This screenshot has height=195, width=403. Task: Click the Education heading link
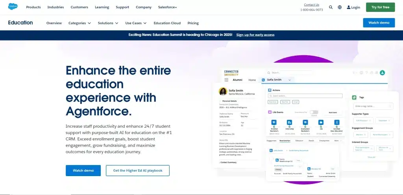click(20, 22)
